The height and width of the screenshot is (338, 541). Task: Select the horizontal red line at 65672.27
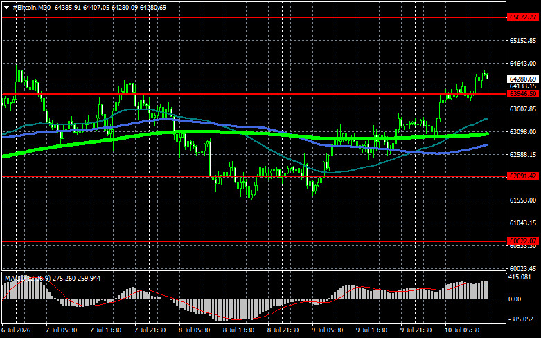click(x=254, y=17)
